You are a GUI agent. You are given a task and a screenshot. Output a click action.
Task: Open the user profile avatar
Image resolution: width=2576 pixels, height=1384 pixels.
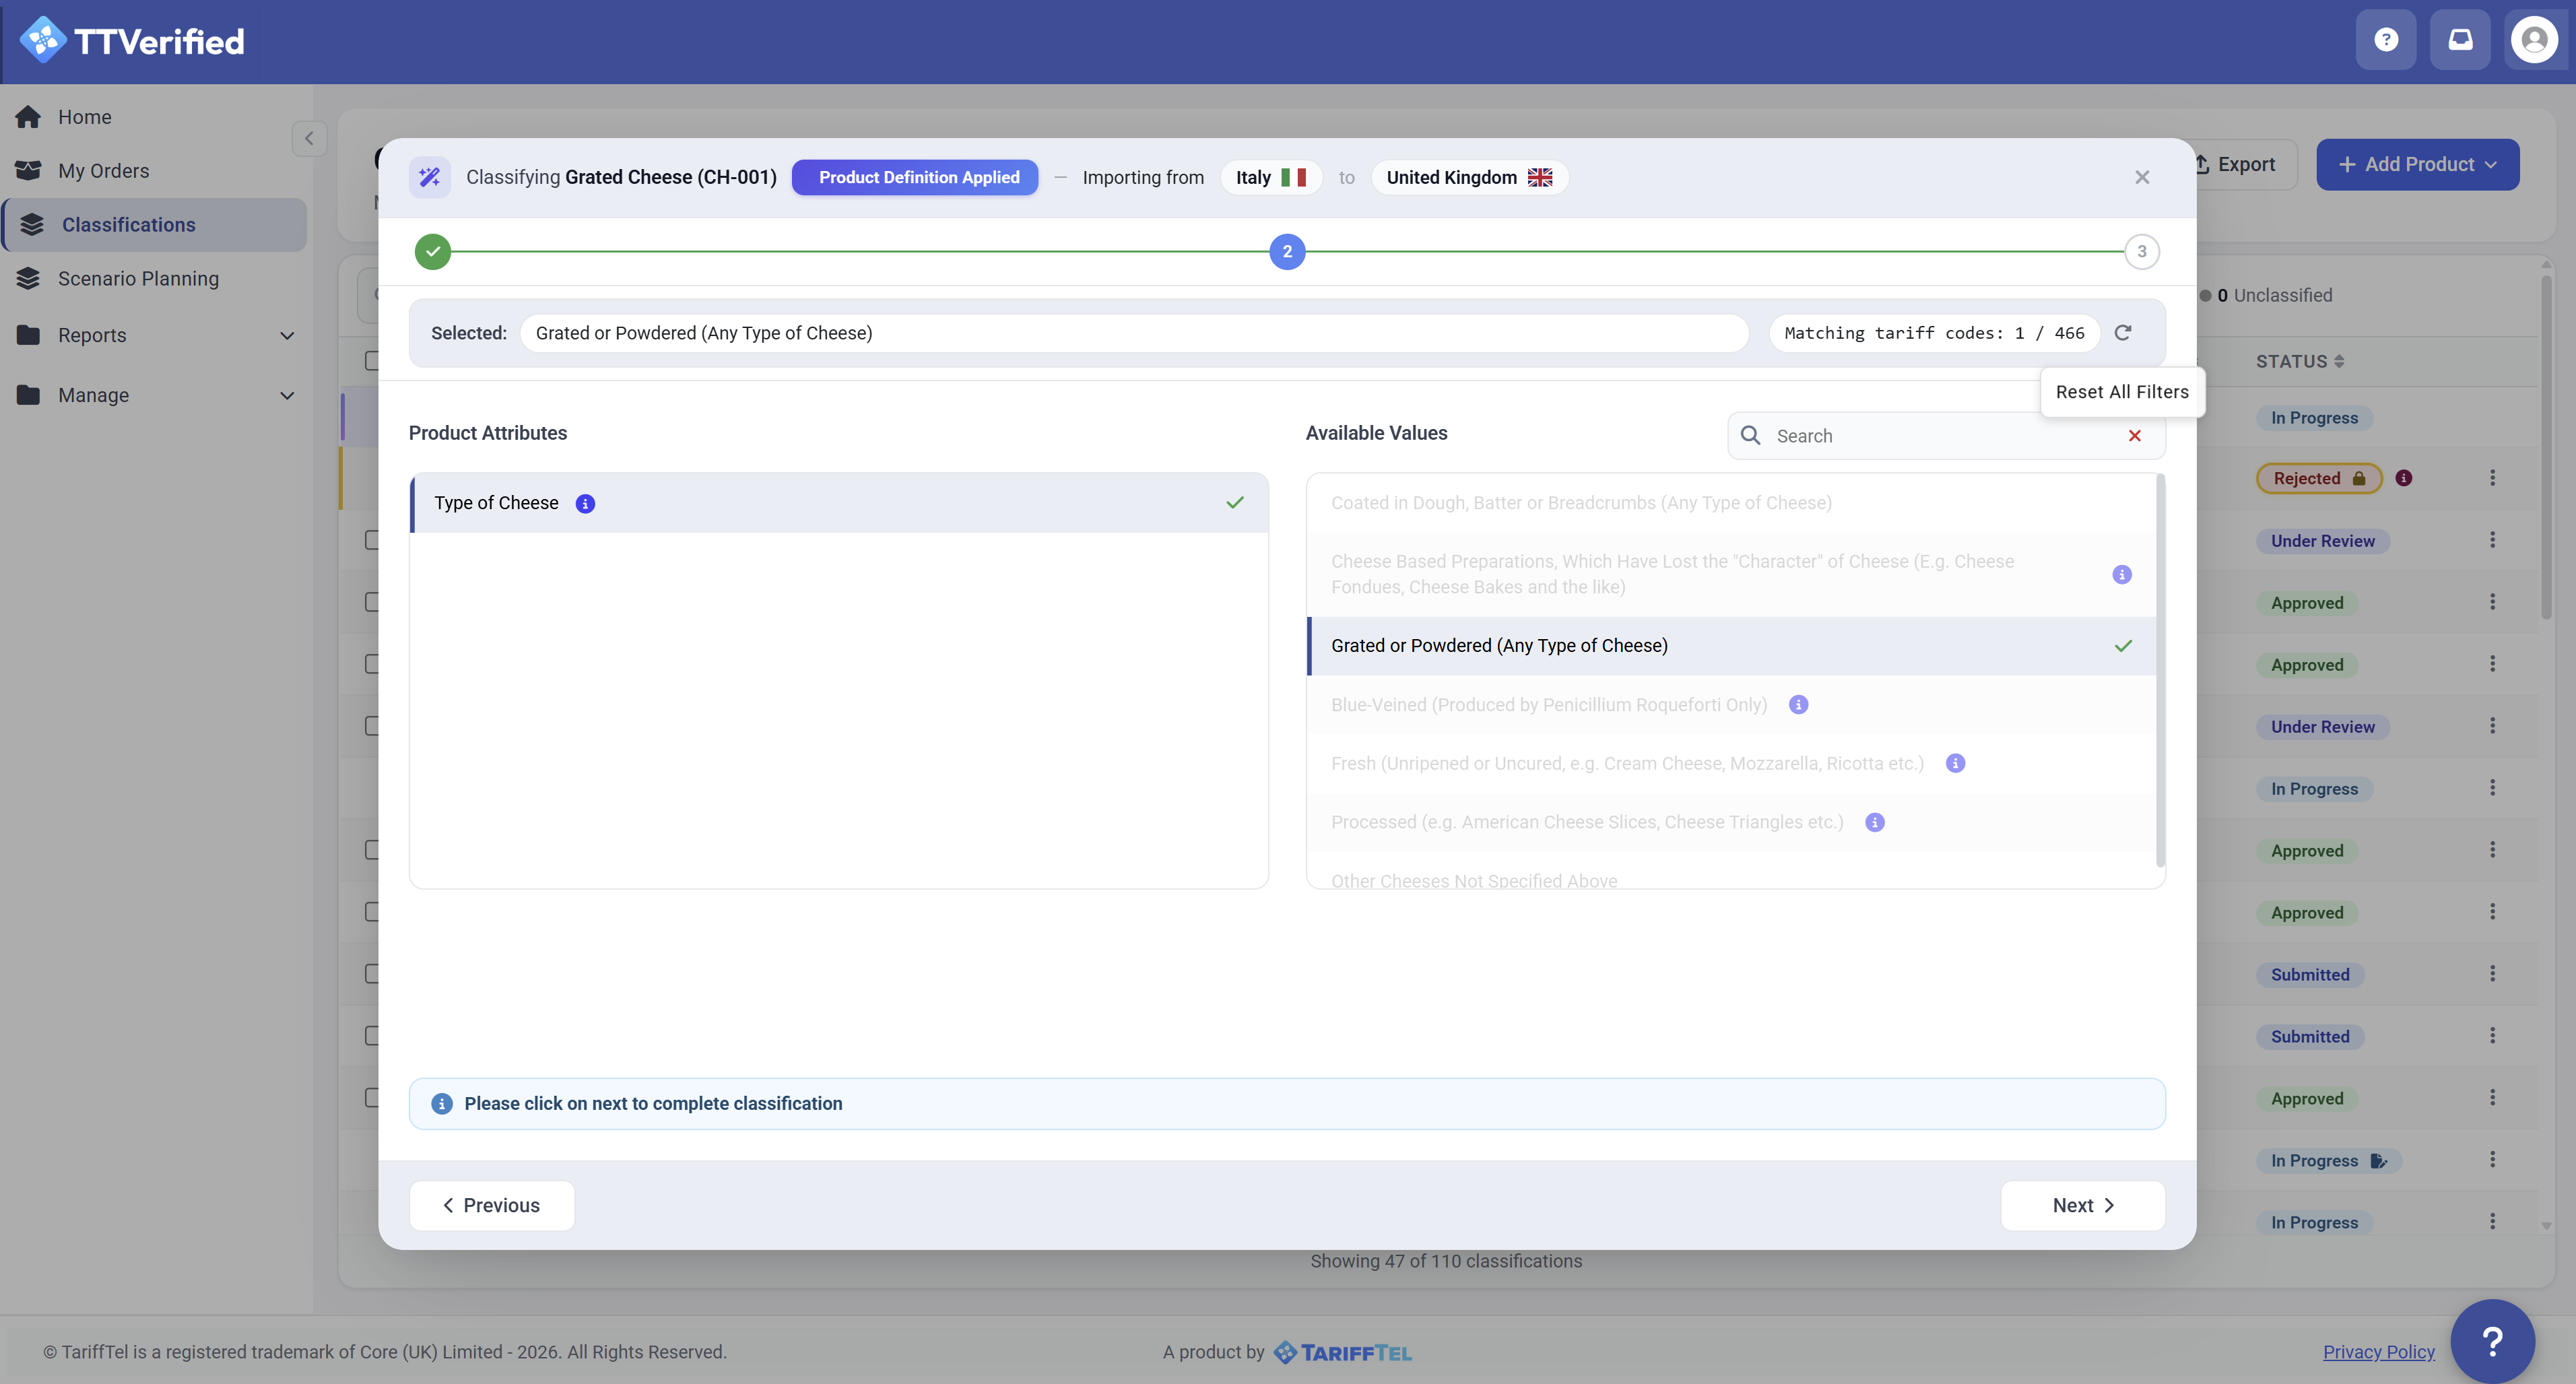(x=2534, y=40)
